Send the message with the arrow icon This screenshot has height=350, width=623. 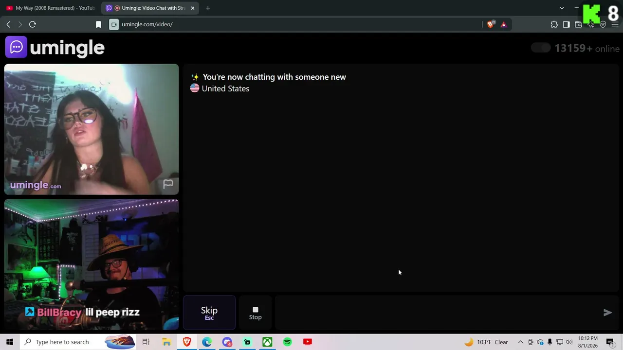coord(607,313)
